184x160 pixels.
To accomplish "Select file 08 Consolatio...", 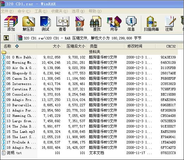I will click(x=21, y=94).
